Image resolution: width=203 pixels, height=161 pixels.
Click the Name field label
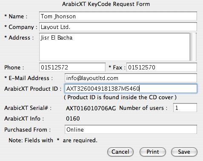[x=16, y=16]
